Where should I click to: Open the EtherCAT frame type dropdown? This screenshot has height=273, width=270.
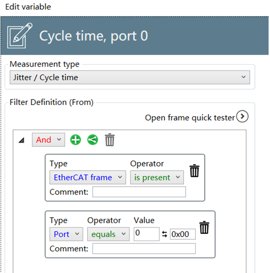88,177
